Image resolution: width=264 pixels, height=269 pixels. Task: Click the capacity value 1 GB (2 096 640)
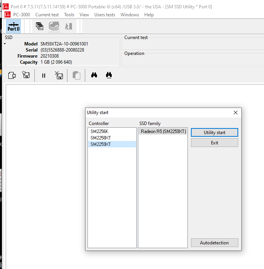tap(56, 62)
